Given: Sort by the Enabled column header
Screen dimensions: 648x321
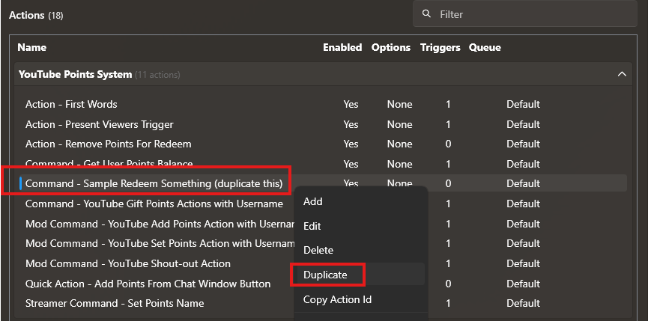Looking at the screenshot, I should coord(342,47).
